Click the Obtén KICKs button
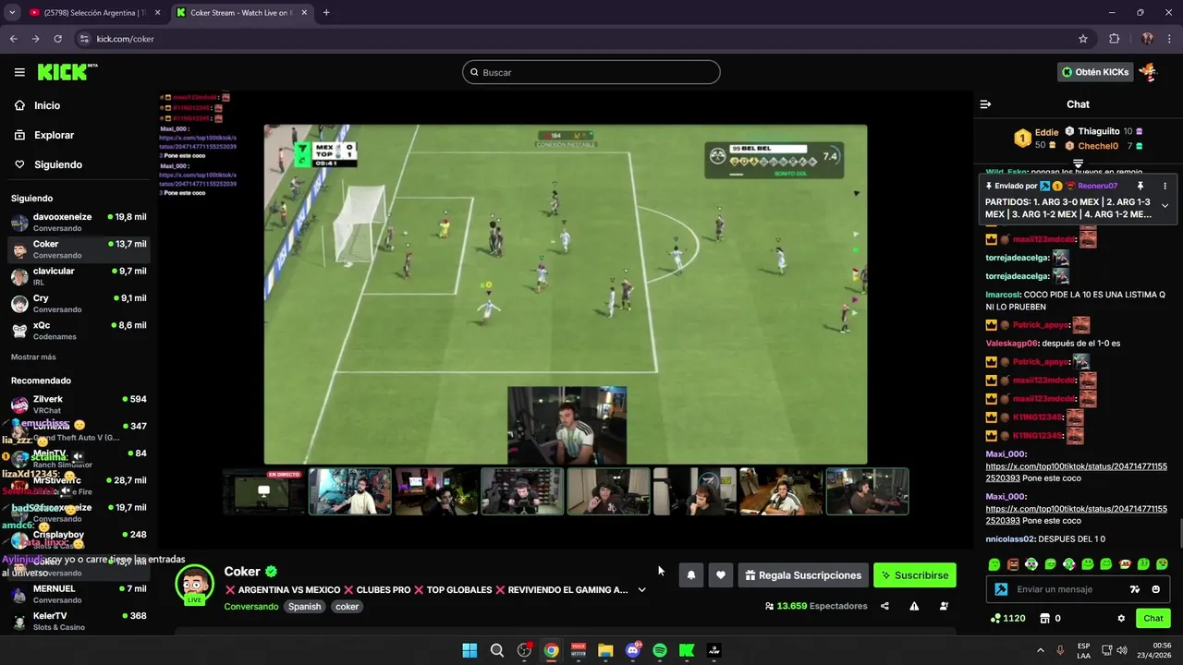The height and width of the screenshot is (665, 1183). (1095, 72)
